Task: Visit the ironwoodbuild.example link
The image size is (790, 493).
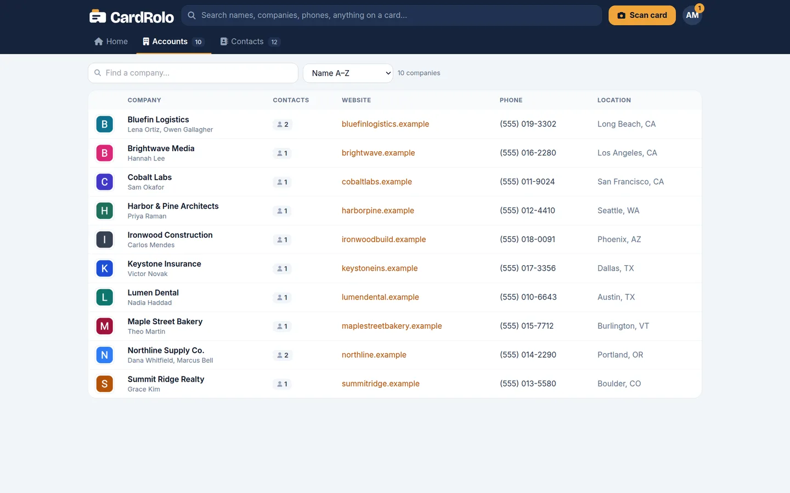Action: pos(383,239)
